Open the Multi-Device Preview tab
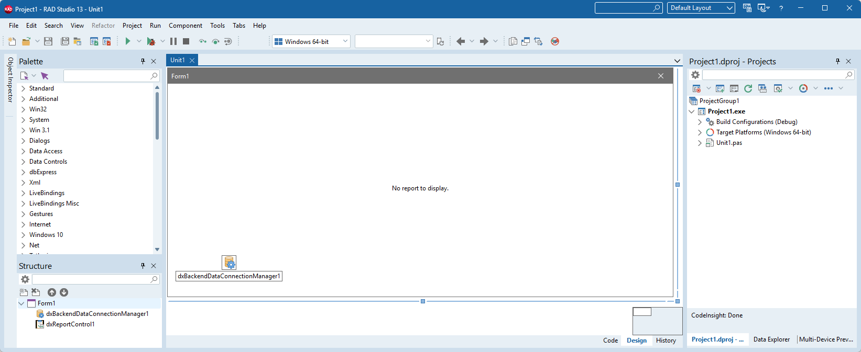The width and height of the screenshot is (861, 352). click(x=826, y=339)
